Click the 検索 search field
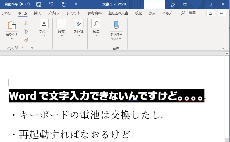Image resolution: width=230 pixels, height=142 pixels. click(192, 13)
